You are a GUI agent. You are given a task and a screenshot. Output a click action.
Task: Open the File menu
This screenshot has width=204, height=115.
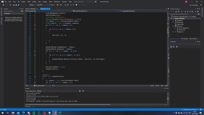(6, 2)
